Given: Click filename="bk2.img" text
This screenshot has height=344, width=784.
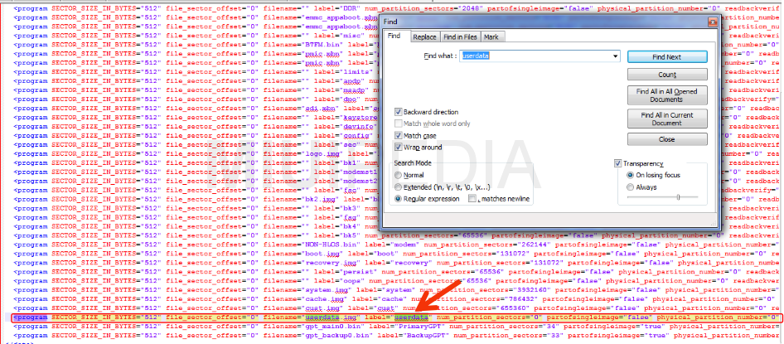Looking at the screenshot, I should coord(299,199).
